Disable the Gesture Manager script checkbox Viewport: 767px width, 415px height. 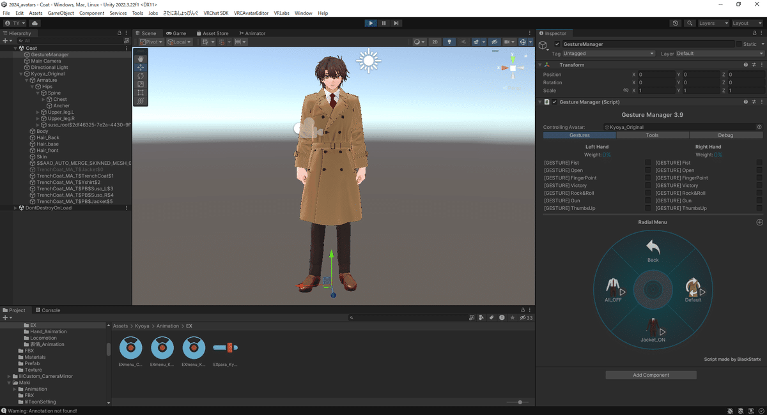tap(554, 102)
